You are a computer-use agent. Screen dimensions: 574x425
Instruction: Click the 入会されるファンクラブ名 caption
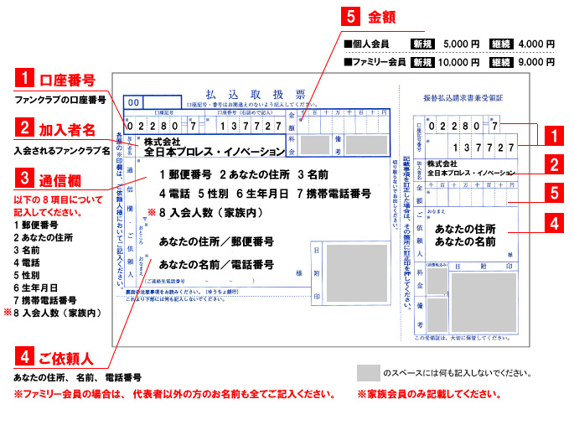tap(62, 150)
